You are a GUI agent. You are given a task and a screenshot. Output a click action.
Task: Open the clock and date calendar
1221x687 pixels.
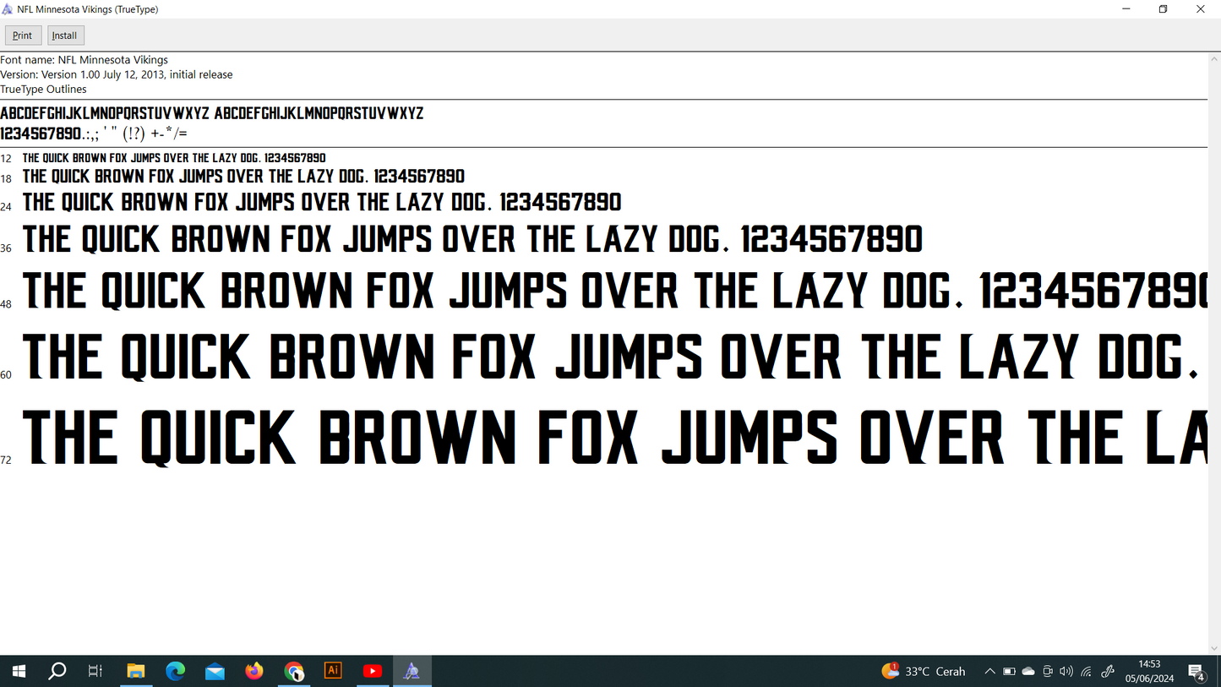point(1149,671)
